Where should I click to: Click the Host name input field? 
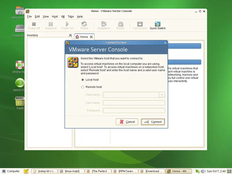pos(131,95)
